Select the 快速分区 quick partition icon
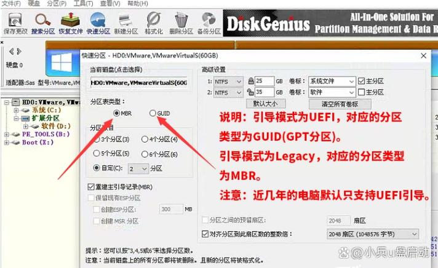The width and height of the screenshot is (438, 268). [x=97, y=25]
